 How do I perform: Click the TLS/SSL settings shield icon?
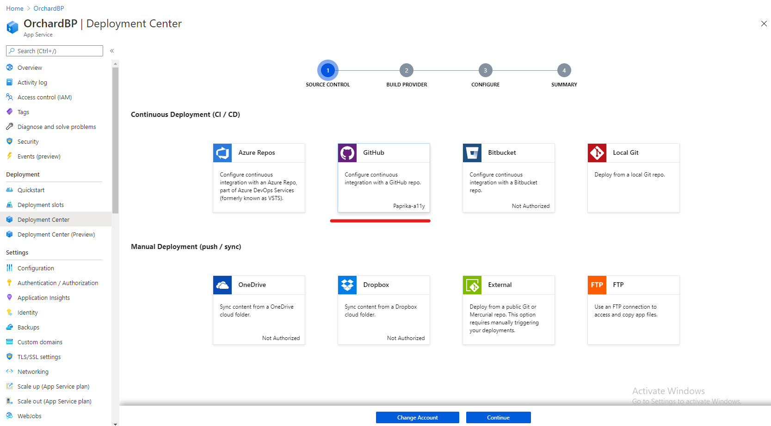click(9, 357)
